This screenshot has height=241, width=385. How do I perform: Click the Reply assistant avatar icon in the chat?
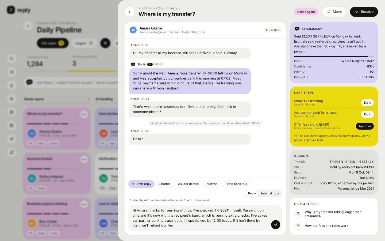point(133,64)
